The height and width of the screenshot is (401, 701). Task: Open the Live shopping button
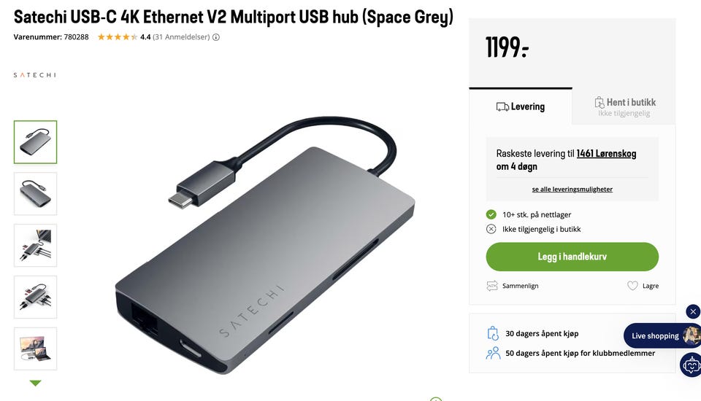(662, 336)
